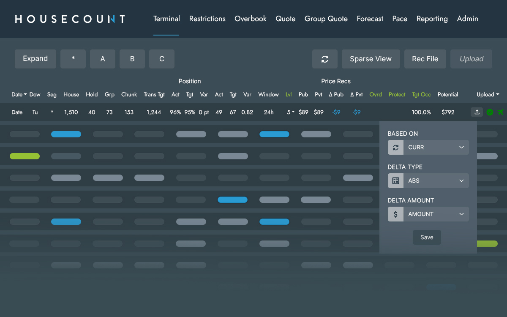Click the calculator icon beside ABS
The width and height of the screenshot is (507, 317).
tap(395, 180)
